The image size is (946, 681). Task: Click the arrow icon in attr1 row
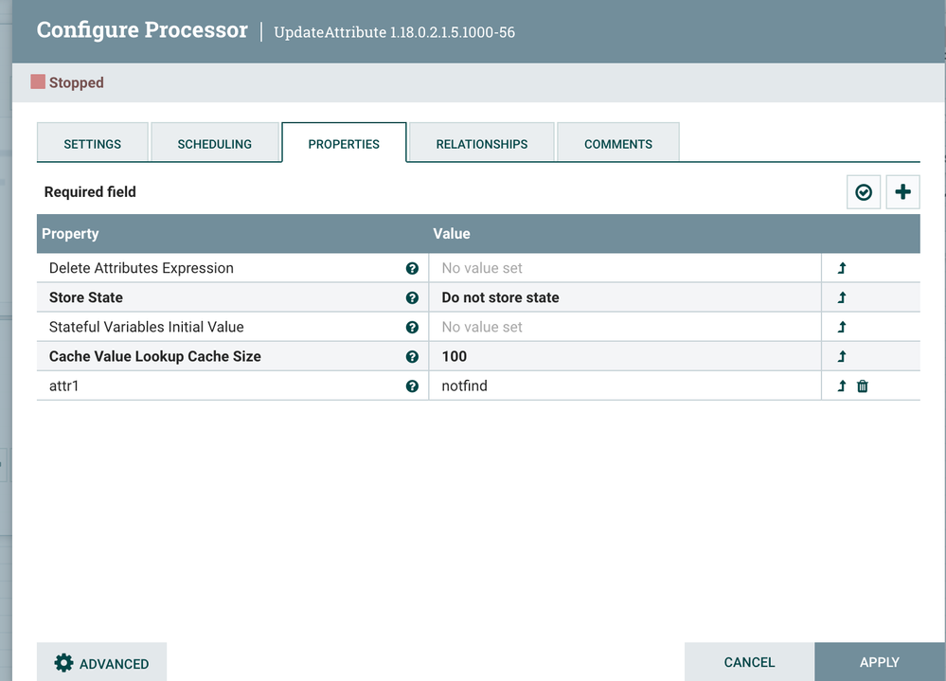842,386
